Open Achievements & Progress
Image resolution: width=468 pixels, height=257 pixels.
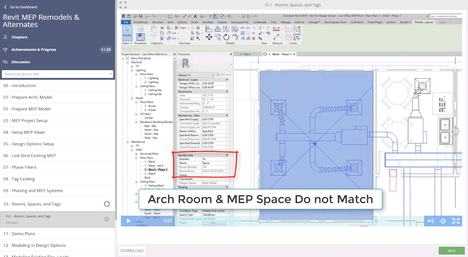(34, 50)
